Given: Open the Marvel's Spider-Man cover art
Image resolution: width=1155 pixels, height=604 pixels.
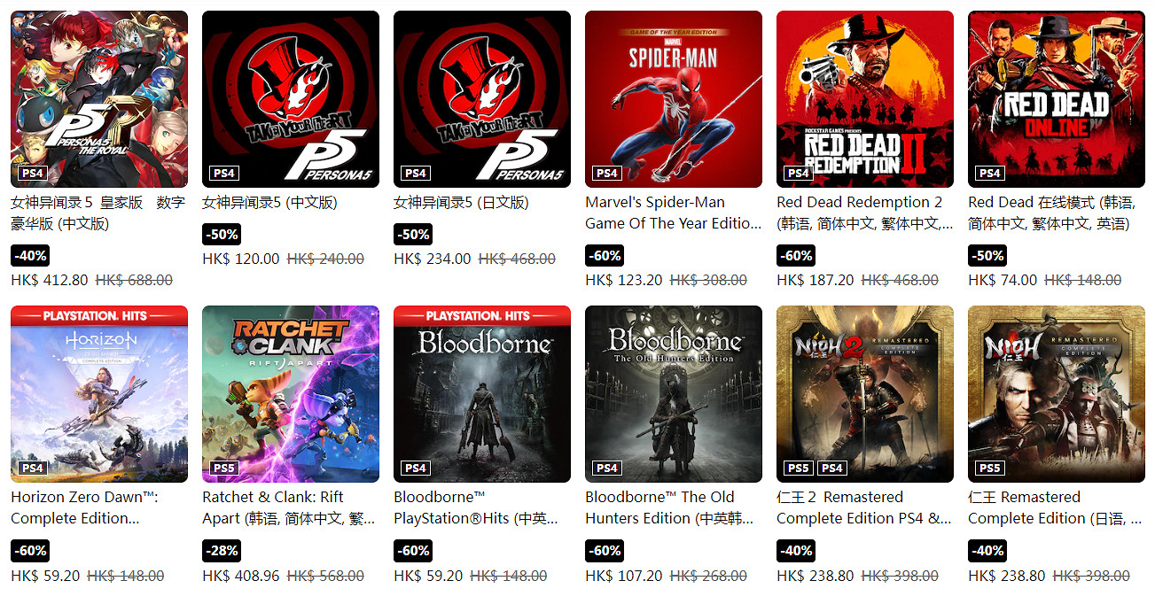Looking at the screenshot, I should click(674, 99).
